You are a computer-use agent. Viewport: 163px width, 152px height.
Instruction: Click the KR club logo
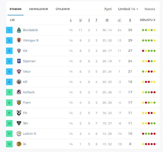(19, 82)
